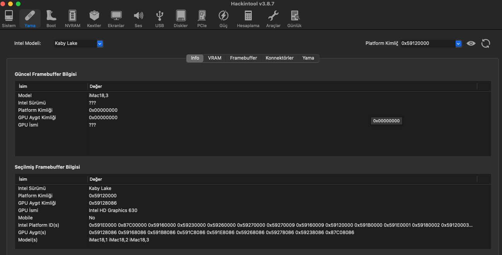Select GPU İsmi ??? row
This screenshot has width=502, height=255.
[253, 125]
